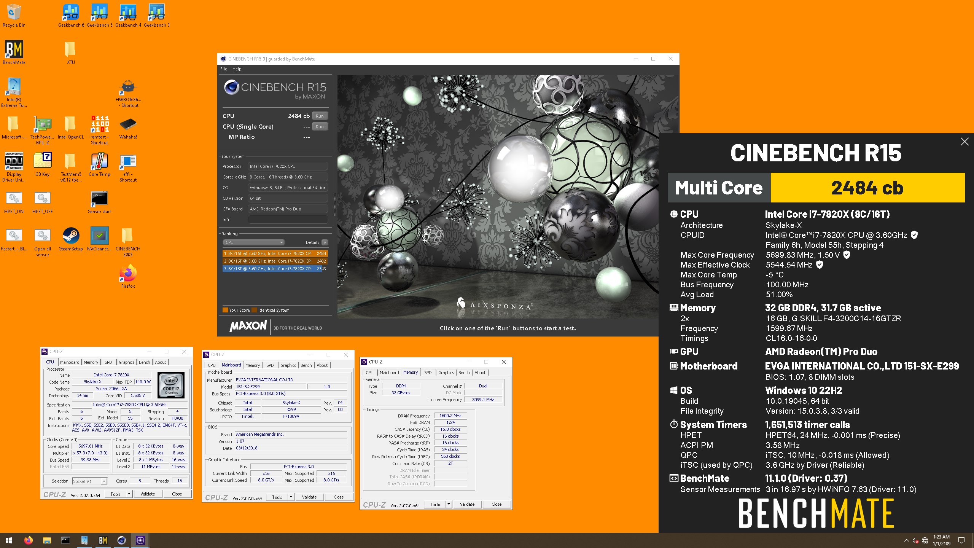Open File Explorer from the taskbar

point(47,540)
